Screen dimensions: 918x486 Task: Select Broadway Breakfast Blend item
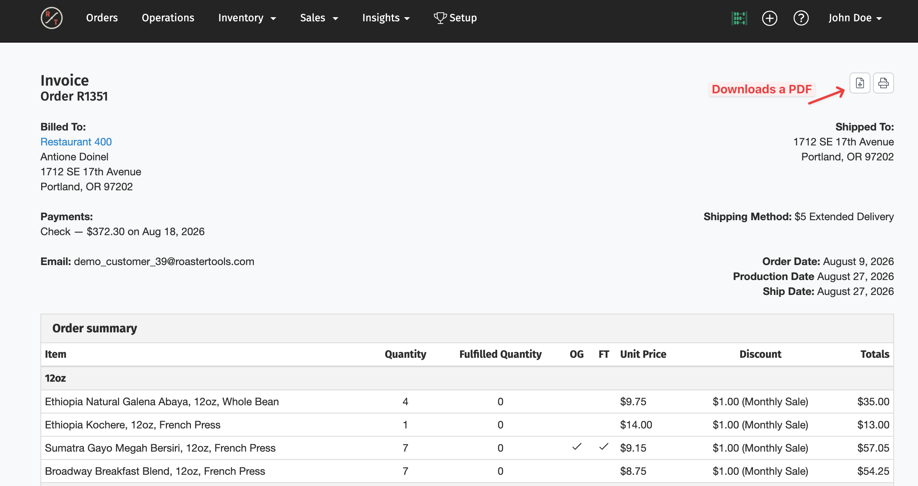(155, 471)
